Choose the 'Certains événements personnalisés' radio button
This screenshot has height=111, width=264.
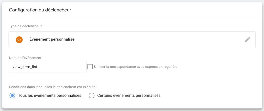click(x=92, y=96)
